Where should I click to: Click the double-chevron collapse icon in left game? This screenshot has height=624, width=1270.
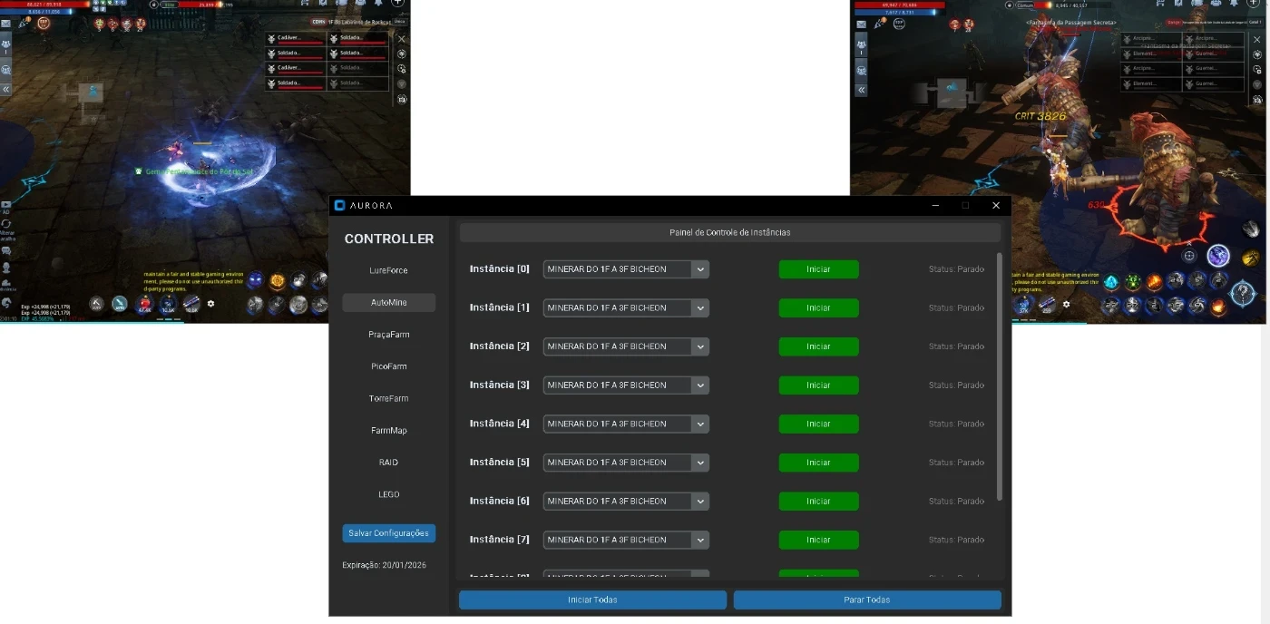point(5,90)
